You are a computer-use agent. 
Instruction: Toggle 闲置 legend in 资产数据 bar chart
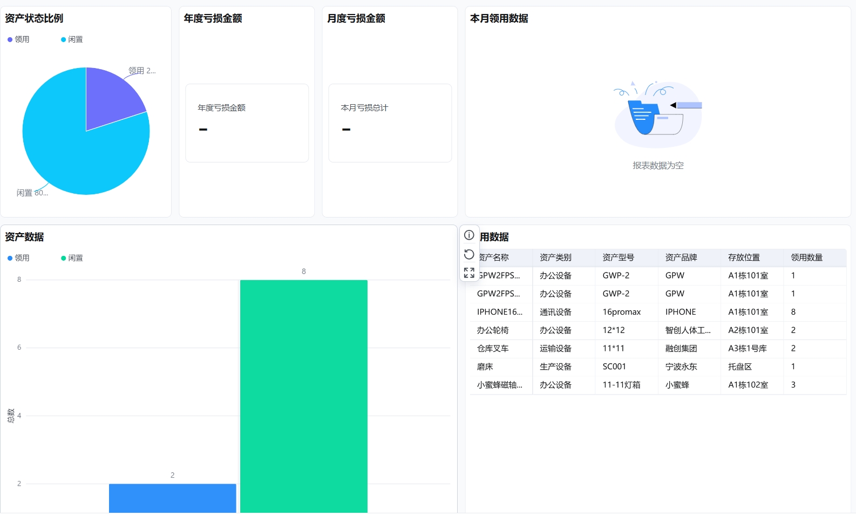(72, 258)
